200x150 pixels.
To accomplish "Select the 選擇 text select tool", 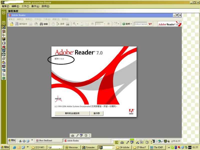I will (60, 24).
